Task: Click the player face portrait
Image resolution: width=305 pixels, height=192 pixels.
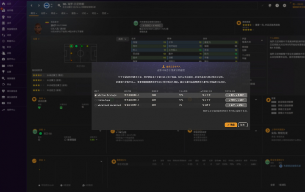Action: pyautogui.click(x=39, y=27)
